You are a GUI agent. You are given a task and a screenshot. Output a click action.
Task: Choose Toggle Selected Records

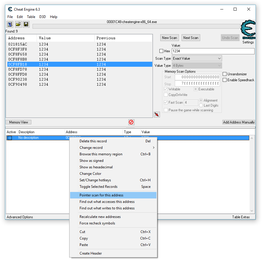(113, 187)
